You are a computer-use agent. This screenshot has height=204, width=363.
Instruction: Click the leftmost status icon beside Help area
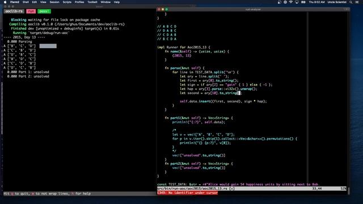[x=280, y=2]
